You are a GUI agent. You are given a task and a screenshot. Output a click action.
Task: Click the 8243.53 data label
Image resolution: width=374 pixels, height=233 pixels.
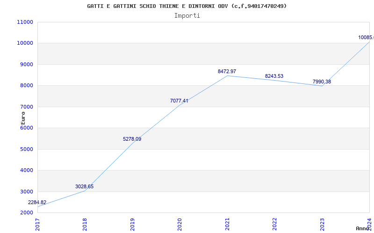274,76
